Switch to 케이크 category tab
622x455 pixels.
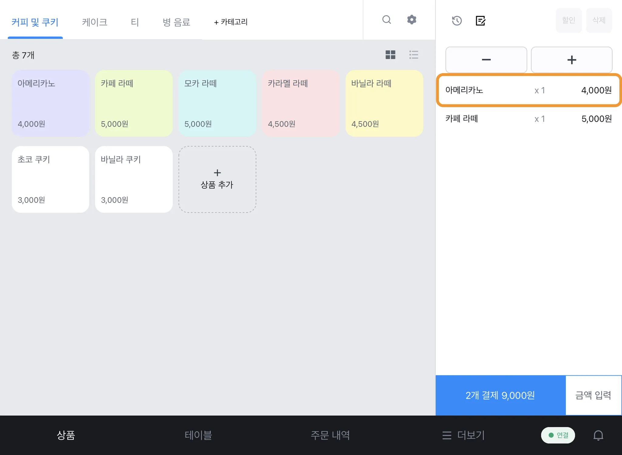(94, 22)
